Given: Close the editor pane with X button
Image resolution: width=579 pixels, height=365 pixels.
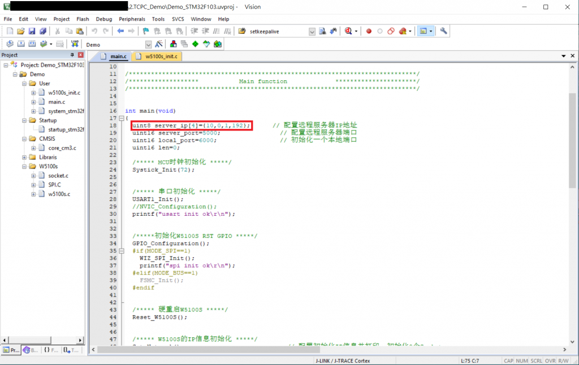Looking at the screenshot, I should tap(572, 56).
